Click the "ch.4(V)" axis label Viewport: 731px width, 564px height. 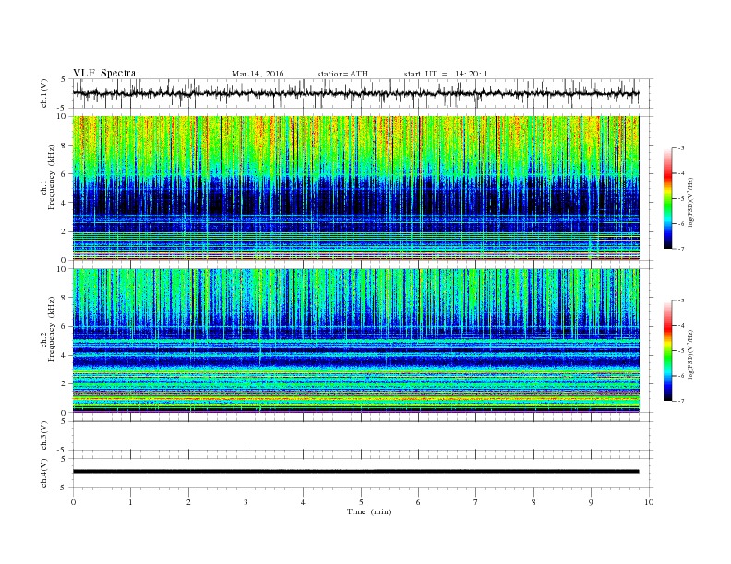coord(44,473)
